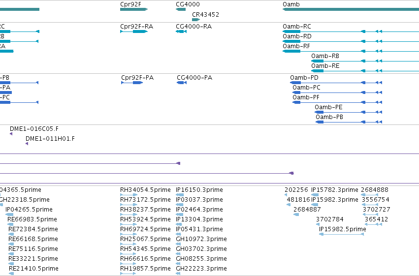Click the 3556754 feature label
This screenshot has height=276, width=419.
[x=376, y=200]
